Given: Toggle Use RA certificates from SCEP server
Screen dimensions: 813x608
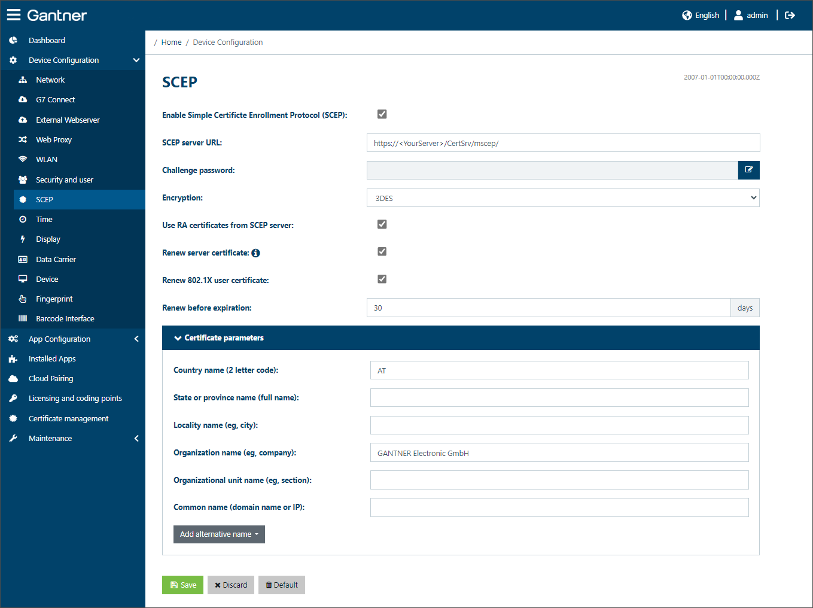Looking at the screenshot, I should pos(382,224).
